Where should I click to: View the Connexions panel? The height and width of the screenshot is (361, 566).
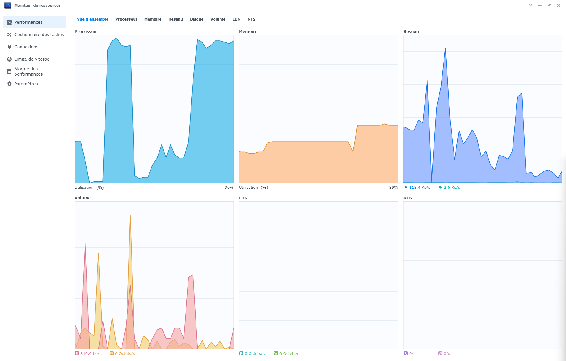pyautogui.click(x=26, y=47)
